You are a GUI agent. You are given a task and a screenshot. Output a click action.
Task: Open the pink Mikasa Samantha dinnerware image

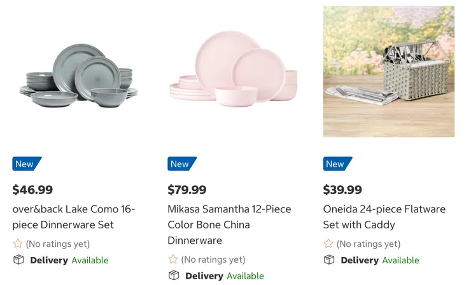[234, 70]
